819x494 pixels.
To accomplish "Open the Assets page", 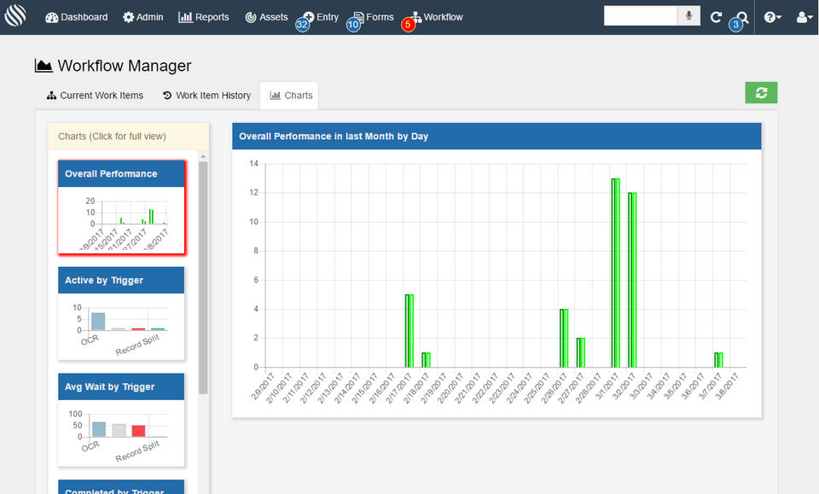I will point(266,17).
